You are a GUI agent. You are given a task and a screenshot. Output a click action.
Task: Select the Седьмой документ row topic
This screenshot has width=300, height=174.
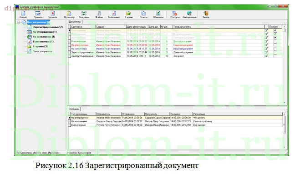click(183, 45)
